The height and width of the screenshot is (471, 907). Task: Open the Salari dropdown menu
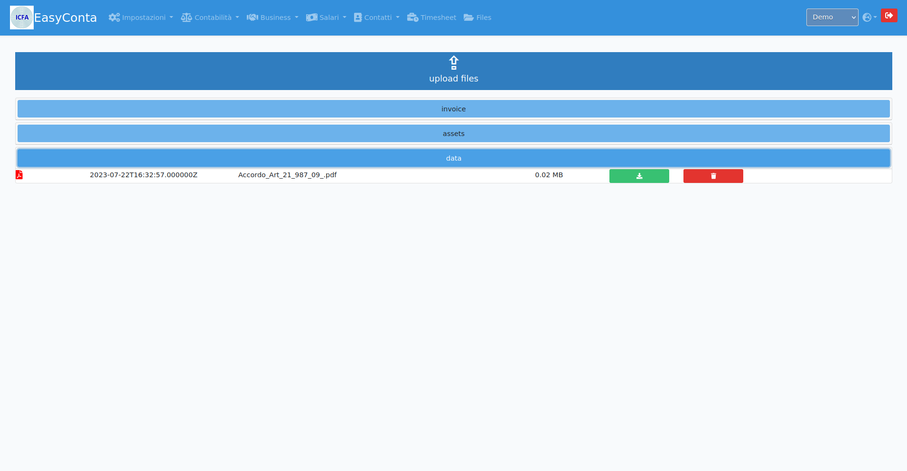(326, 18)
